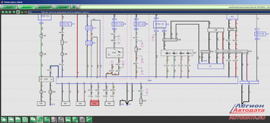The width and height of the screenshot is (270, 123).
Task: Click the black-white layout toolbar icon
Action: [22, 12]
